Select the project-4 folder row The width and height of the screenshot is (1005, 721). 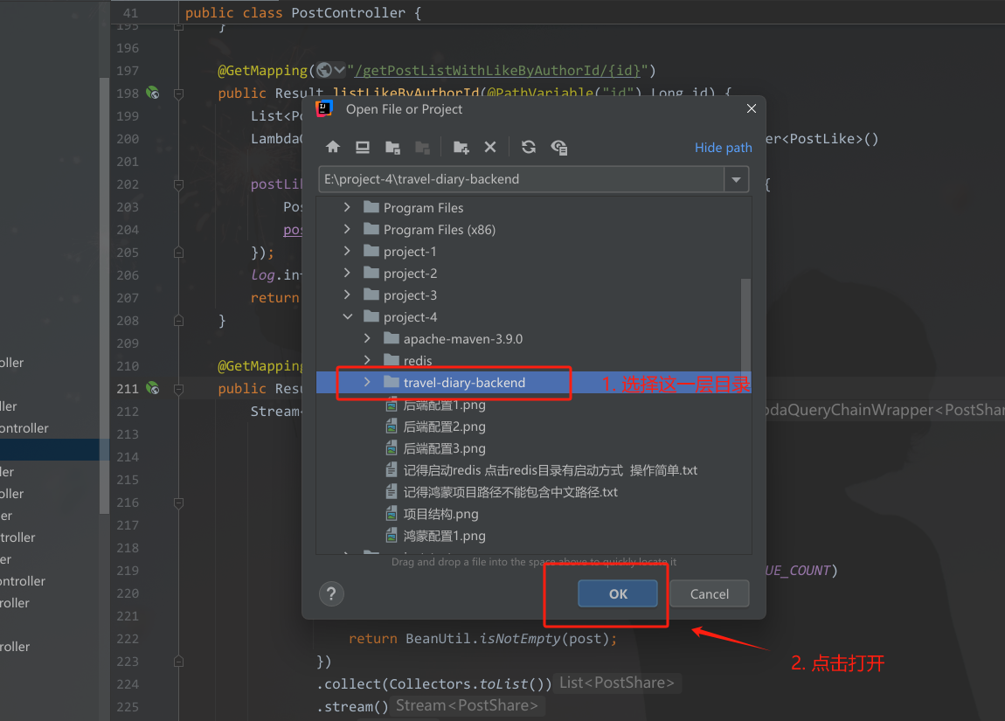coord(533,316)
